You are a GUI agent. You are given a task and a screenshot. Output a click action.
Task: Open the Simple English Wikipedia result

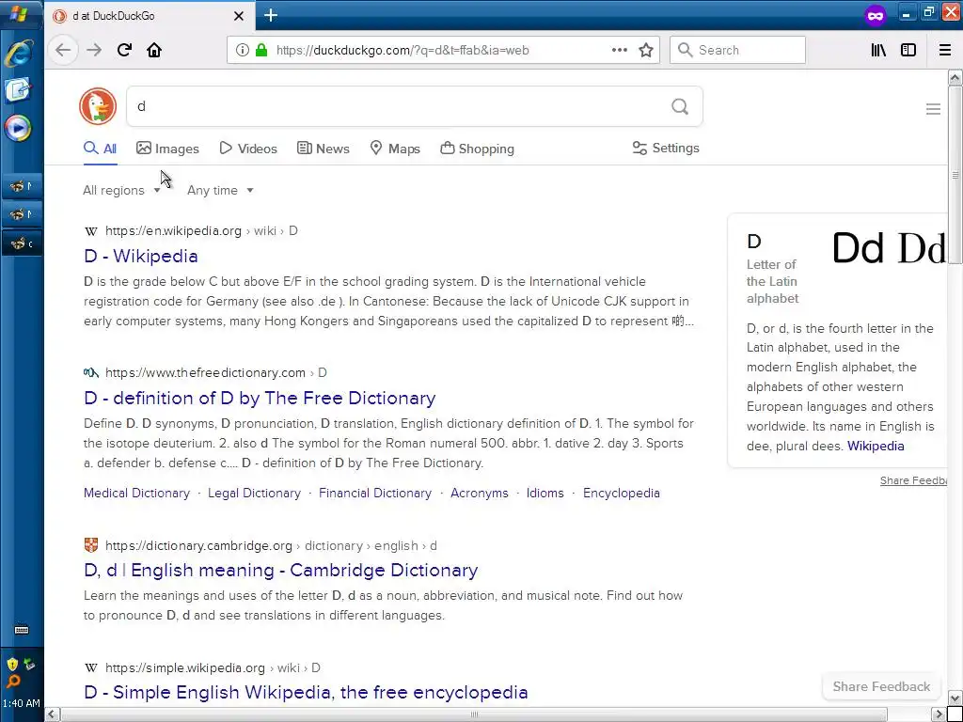pos(306,693)
